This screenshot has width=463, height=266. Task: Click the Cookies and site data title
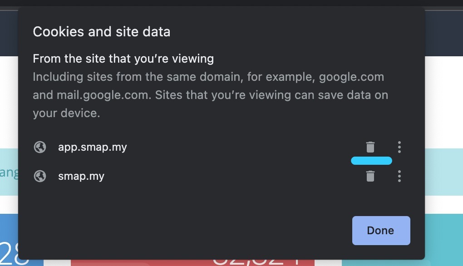[x=102, y=32]
